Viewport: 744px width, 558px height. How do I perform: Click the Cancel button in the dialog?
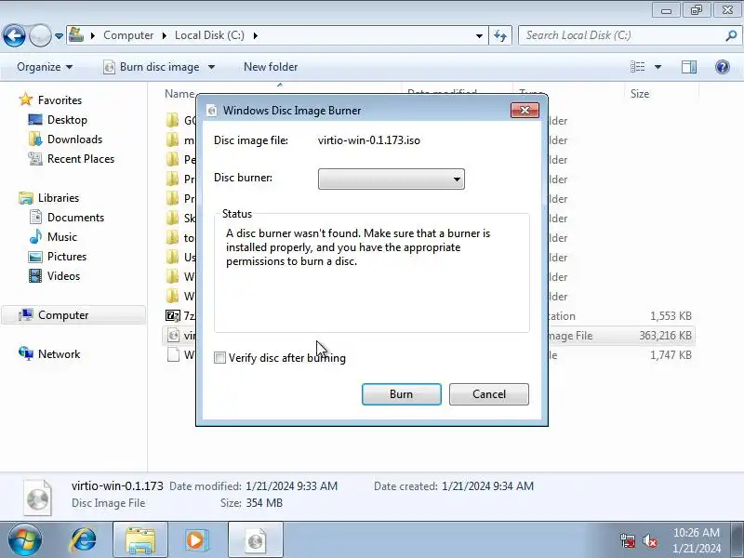click(x=489, y=394)
